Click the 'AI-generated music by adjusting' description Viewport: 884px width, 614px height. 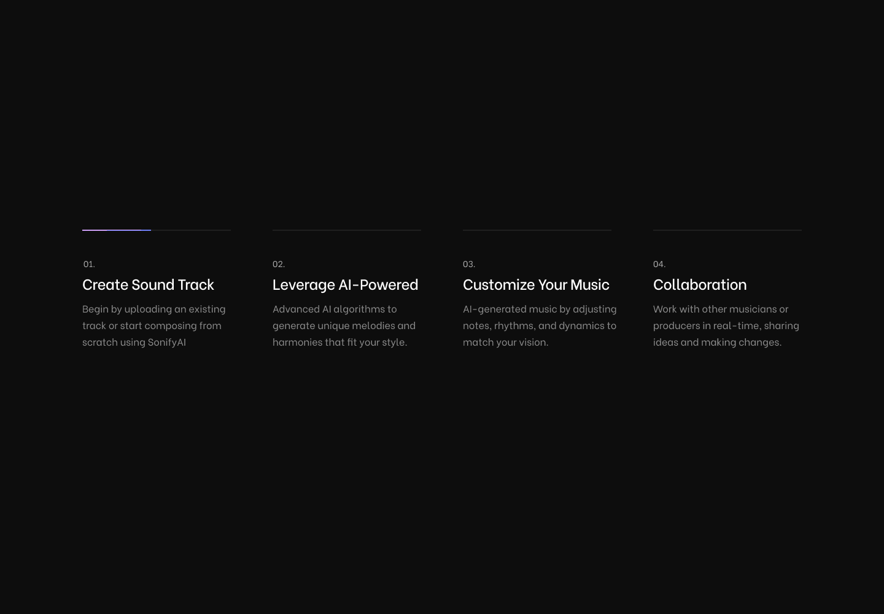click(x=540, y=325)
